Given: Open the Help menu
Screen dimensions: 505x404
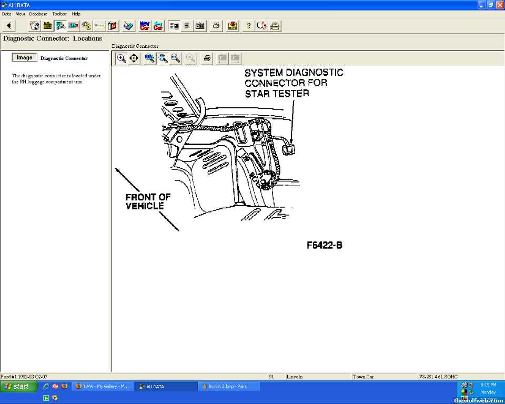Looking at the screenshot, I should click(76, 14).
